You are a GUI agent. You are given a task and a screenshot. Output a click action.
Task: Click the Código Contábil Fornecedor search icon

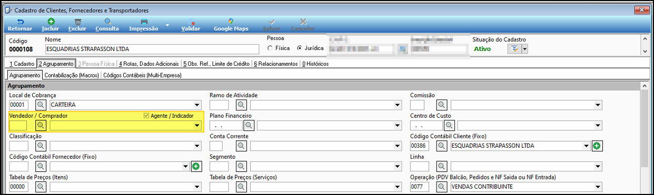click(x=41, y=166)
